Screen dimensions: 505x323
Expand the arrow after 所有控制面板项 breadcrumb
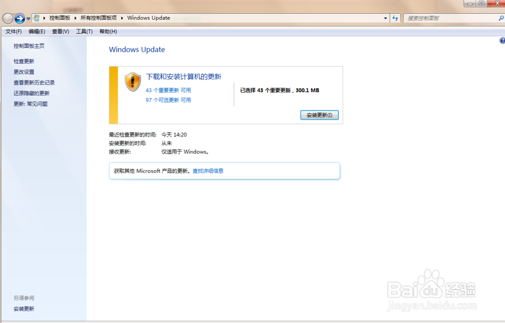pos(122,18)
